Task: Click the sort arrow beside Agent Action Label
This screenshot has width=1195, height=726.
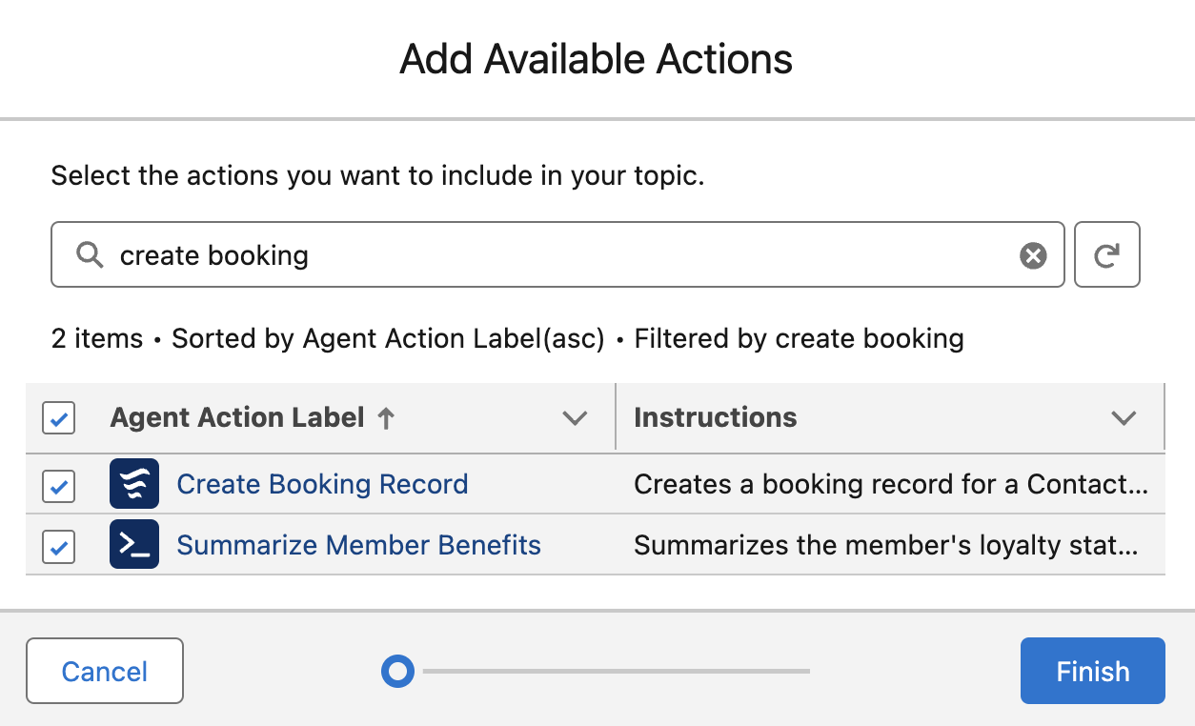Action: point(386,418)
